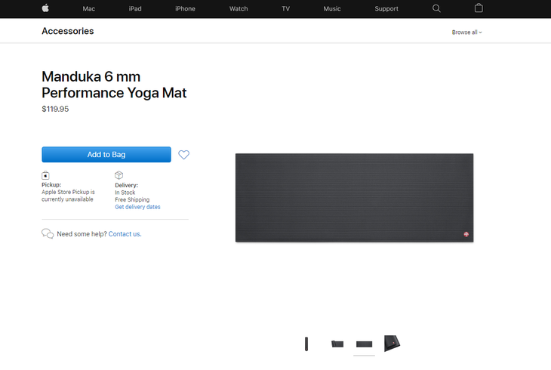Open the iPad menu
Image resolution: width=551 pixels, height=370 pixels.
(135, 9)
